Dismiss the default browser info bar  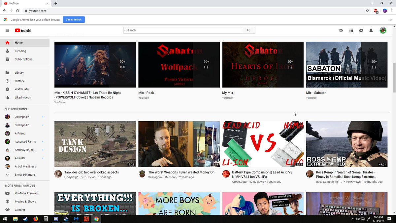391,20
